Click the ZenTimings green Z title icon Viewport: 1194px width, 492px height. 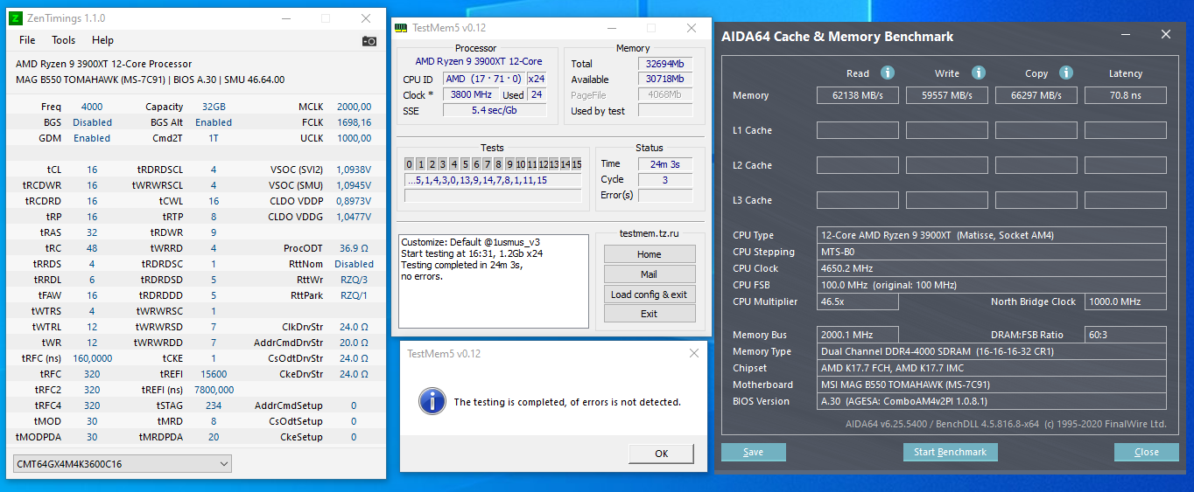click(x=16, y=17)
